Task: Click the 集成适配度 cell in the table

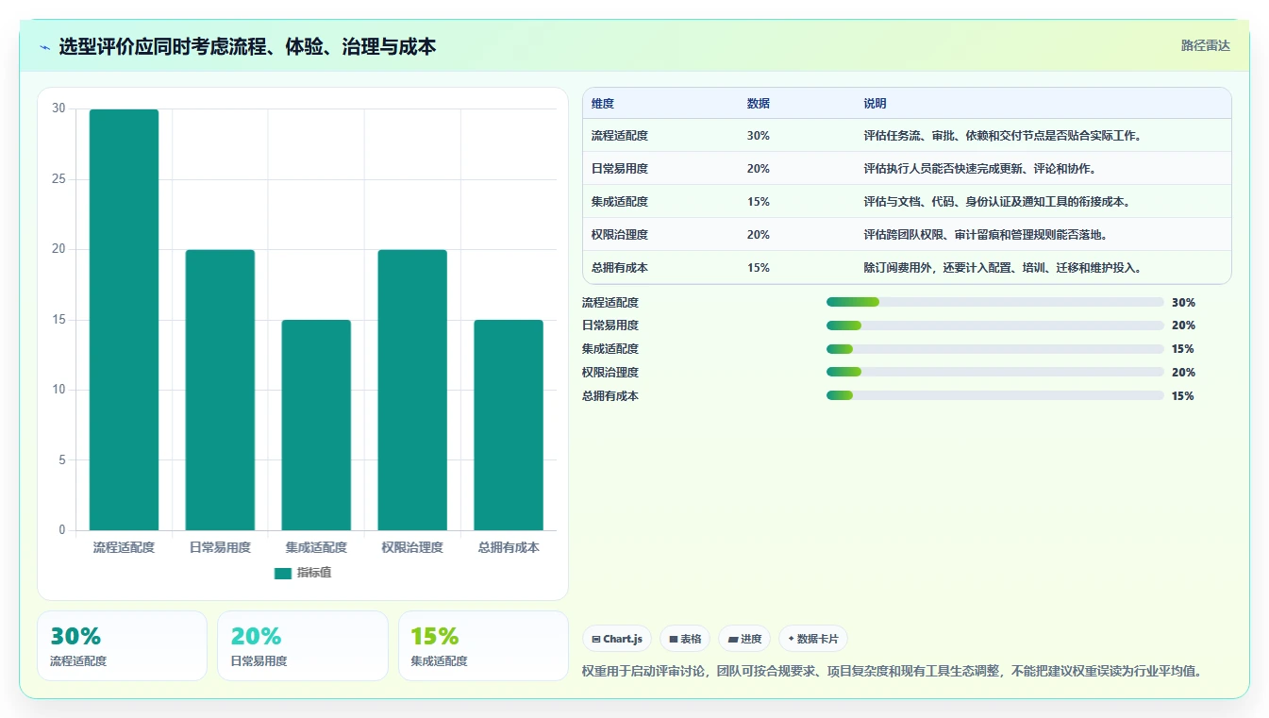Action: [x=620, y=202]
